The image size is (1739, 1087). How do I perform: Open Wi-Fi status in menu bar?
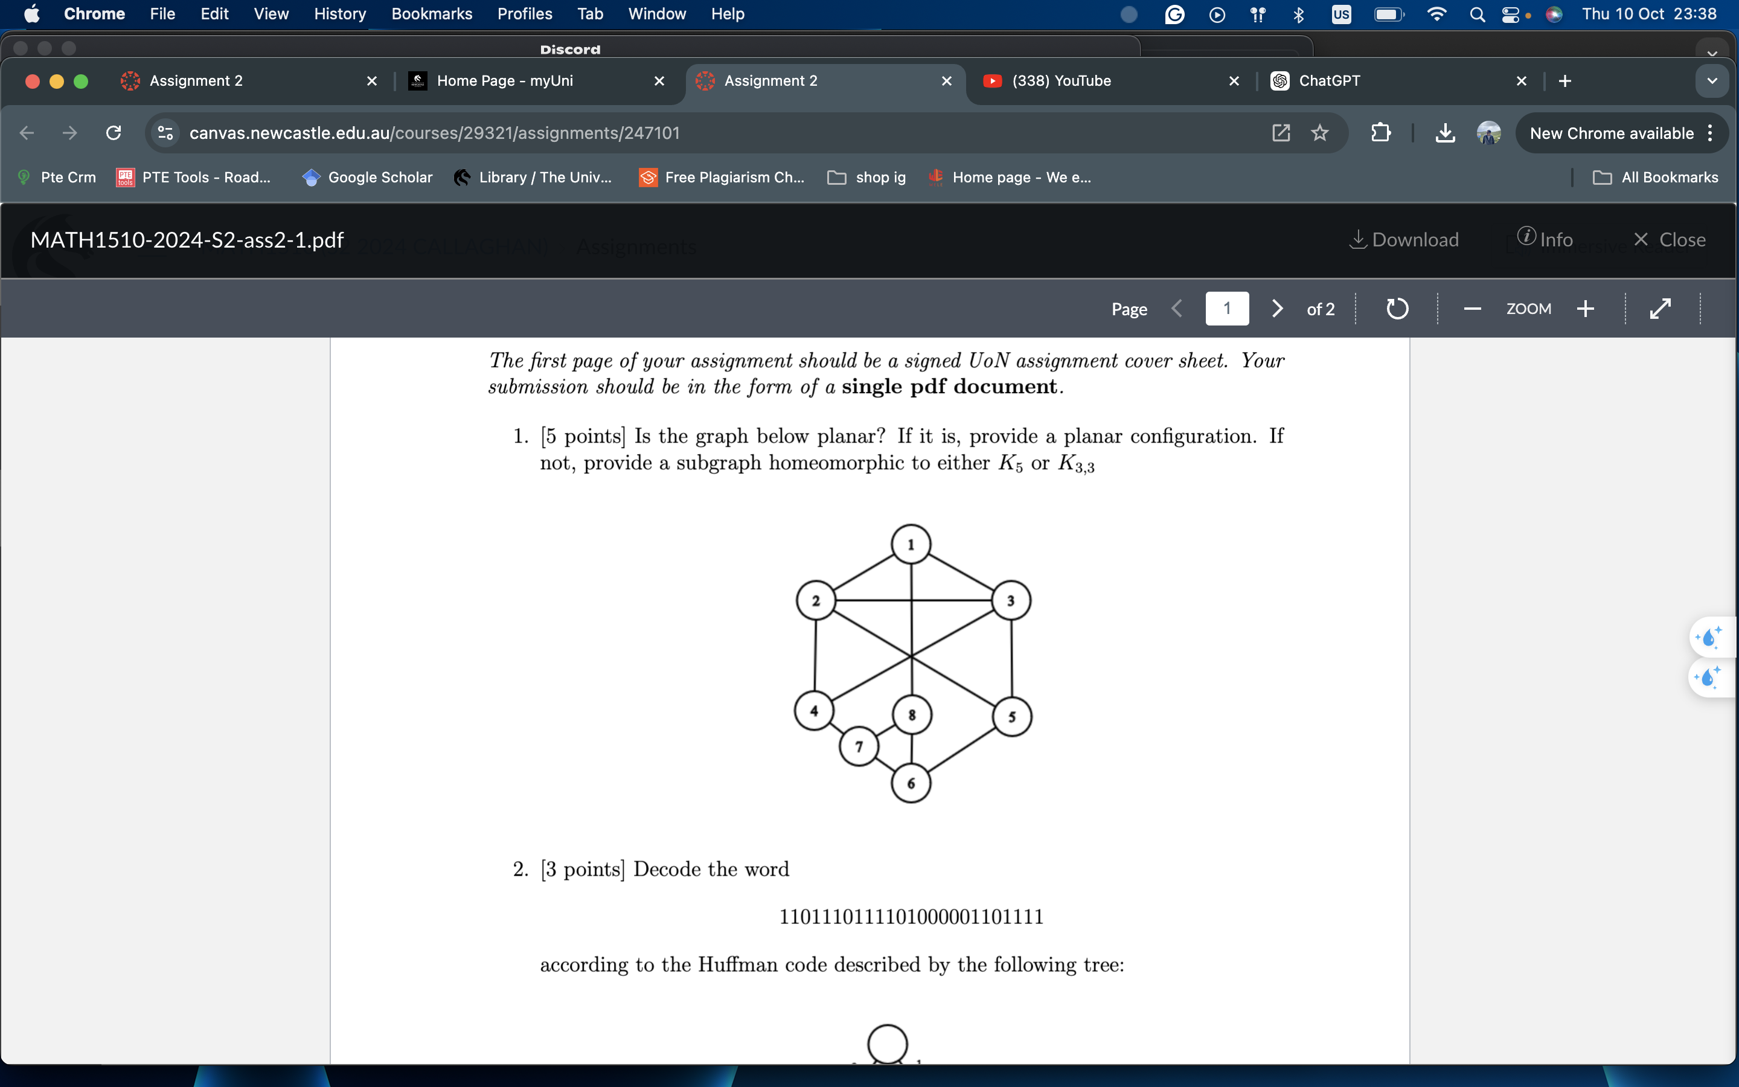pos(1436,14)
